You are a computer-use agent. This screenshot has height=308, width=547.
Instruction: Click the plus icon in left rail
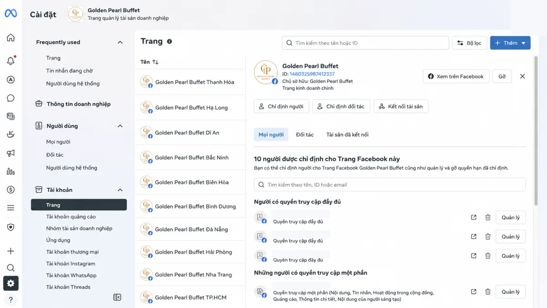coord(11,251)
